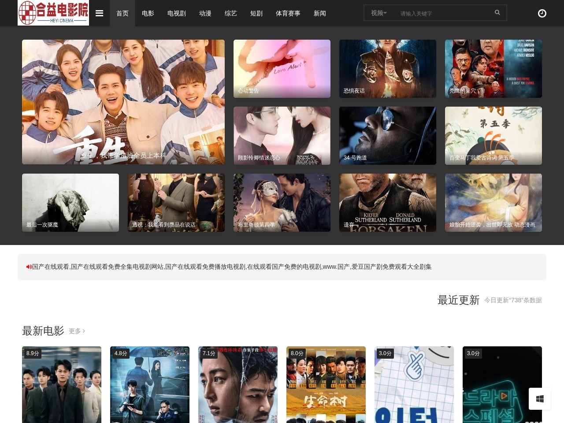The height and width of the screenshot is (423, 564).
Task: Open 更多 next to 最新电影
Action: pyautogui.click(x=77, y=331)
